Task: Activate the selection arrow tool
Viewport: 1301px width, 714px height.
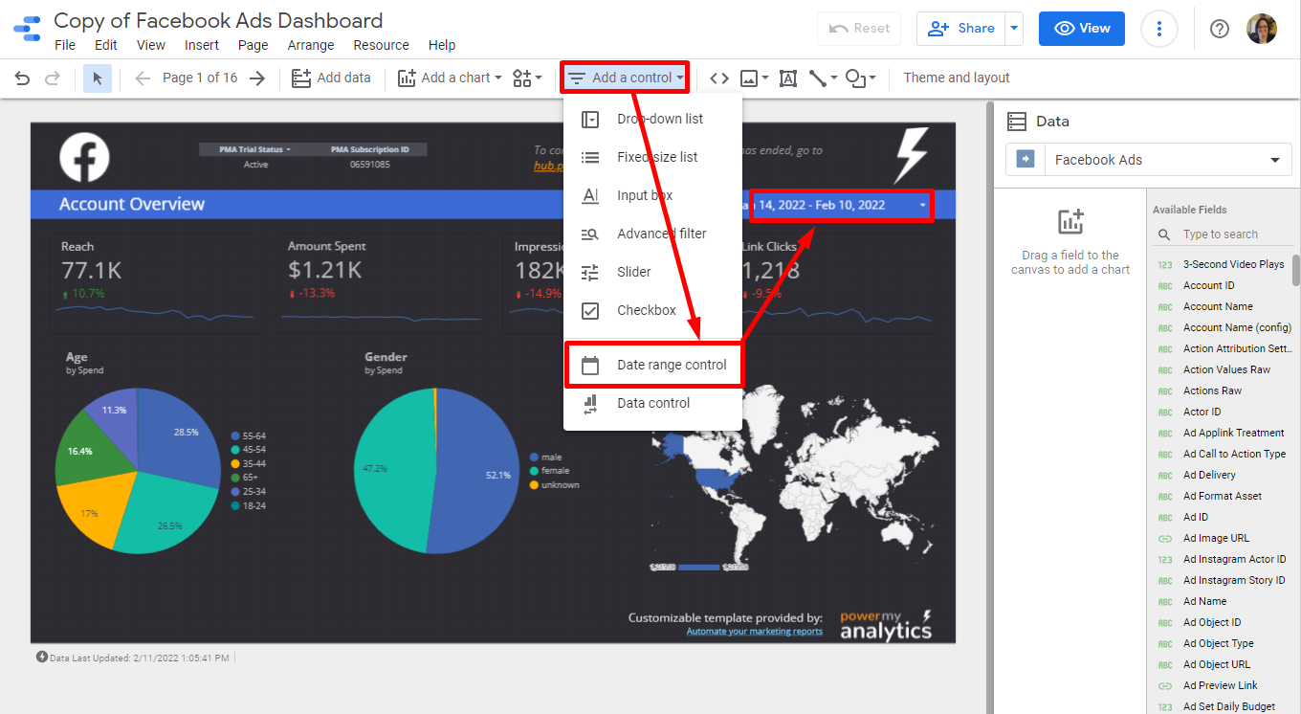Action: [97, 78]
